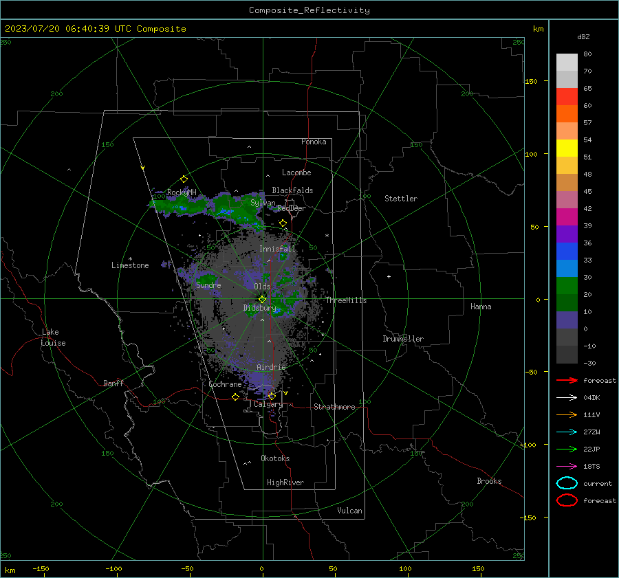Viewport: 619px width, 578px height.
Task: Click the red forecast arrow in the legend
Action: point(567,380)
